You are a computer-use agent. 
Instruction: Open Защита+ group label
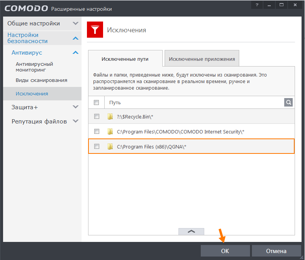[x=25, y=107]
